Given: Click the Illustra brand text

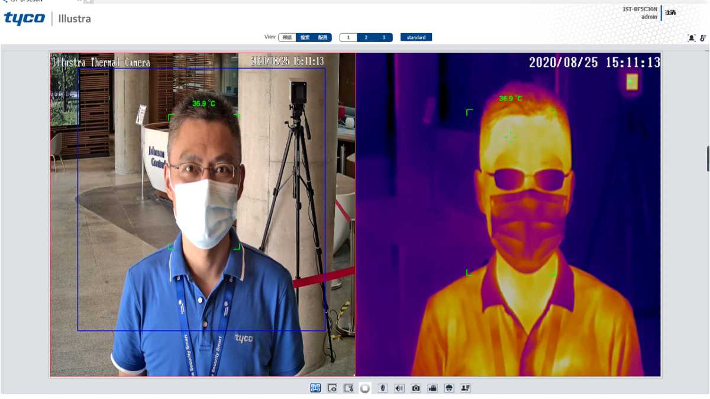Looking at the screenshot, I should tap(75, 19).
